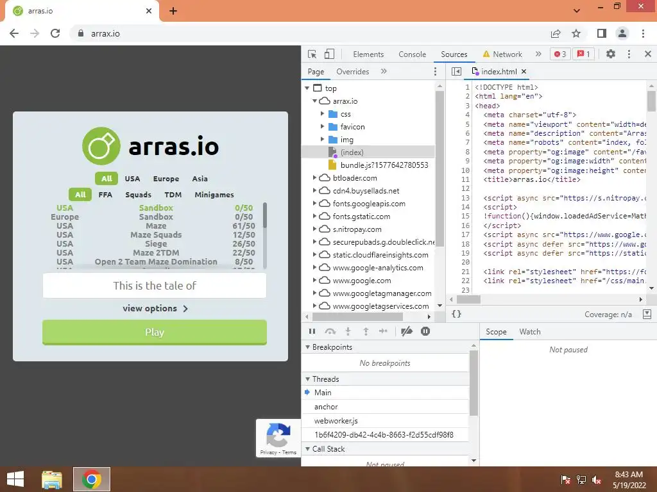The height and width of the screenshot is (492, 657).
Task: Click the server list scrollbar thumb
Action: point(265,215)
